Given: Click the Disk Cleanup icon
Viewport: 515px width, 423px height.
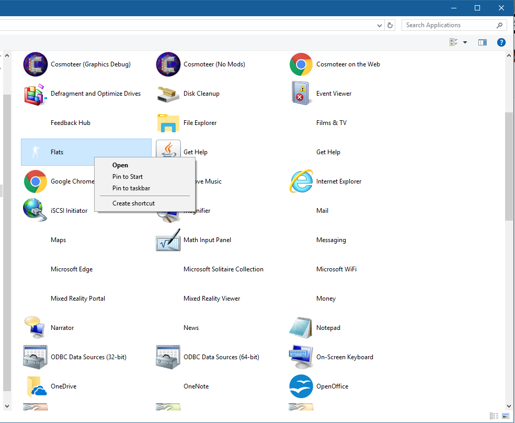Looking at the screenshot, I should click(168, 94).
